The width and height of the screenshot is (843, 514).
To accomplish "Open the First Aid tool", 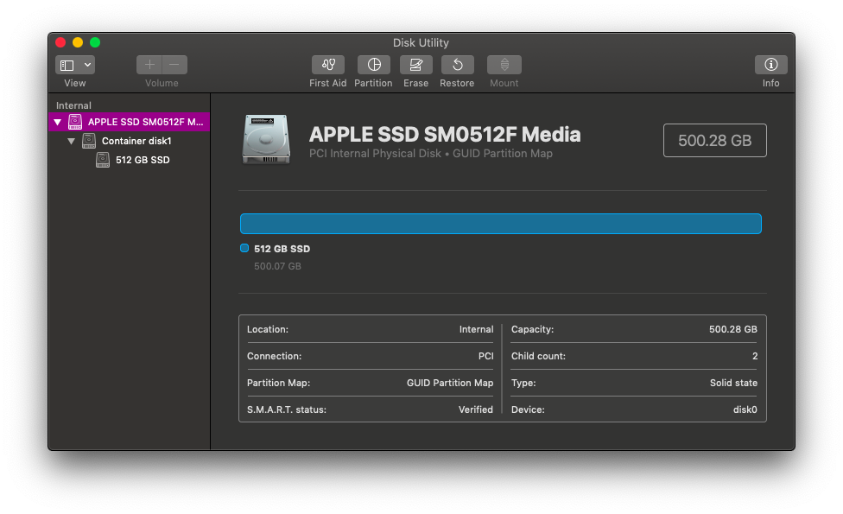I will (328, 65).
